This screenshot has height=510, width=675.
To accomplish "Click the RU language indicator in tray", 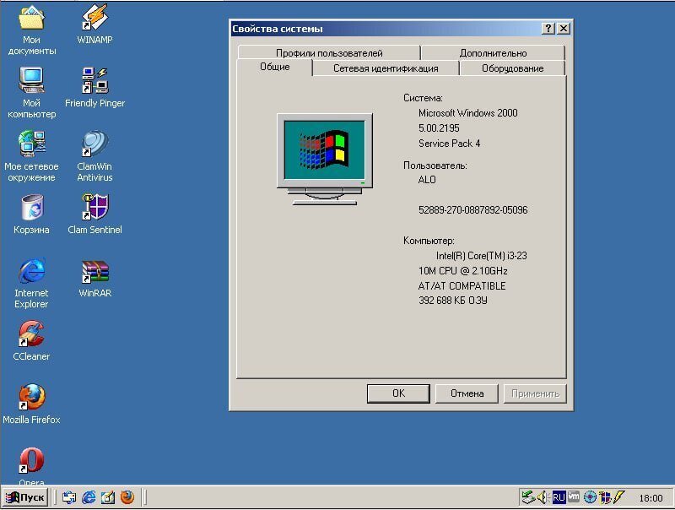I will point(559,497).
